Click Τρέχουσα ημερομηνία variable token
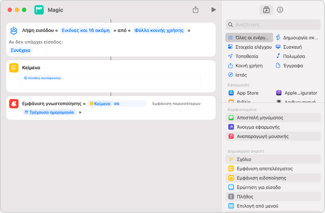Image resolution: width=325 pixels, height=213 pixels. (x=50, y=112)
